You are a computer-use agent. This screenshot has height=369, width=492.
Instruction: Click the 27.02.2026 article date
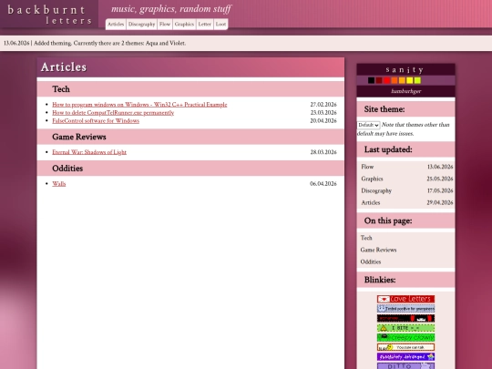(323, 105)
